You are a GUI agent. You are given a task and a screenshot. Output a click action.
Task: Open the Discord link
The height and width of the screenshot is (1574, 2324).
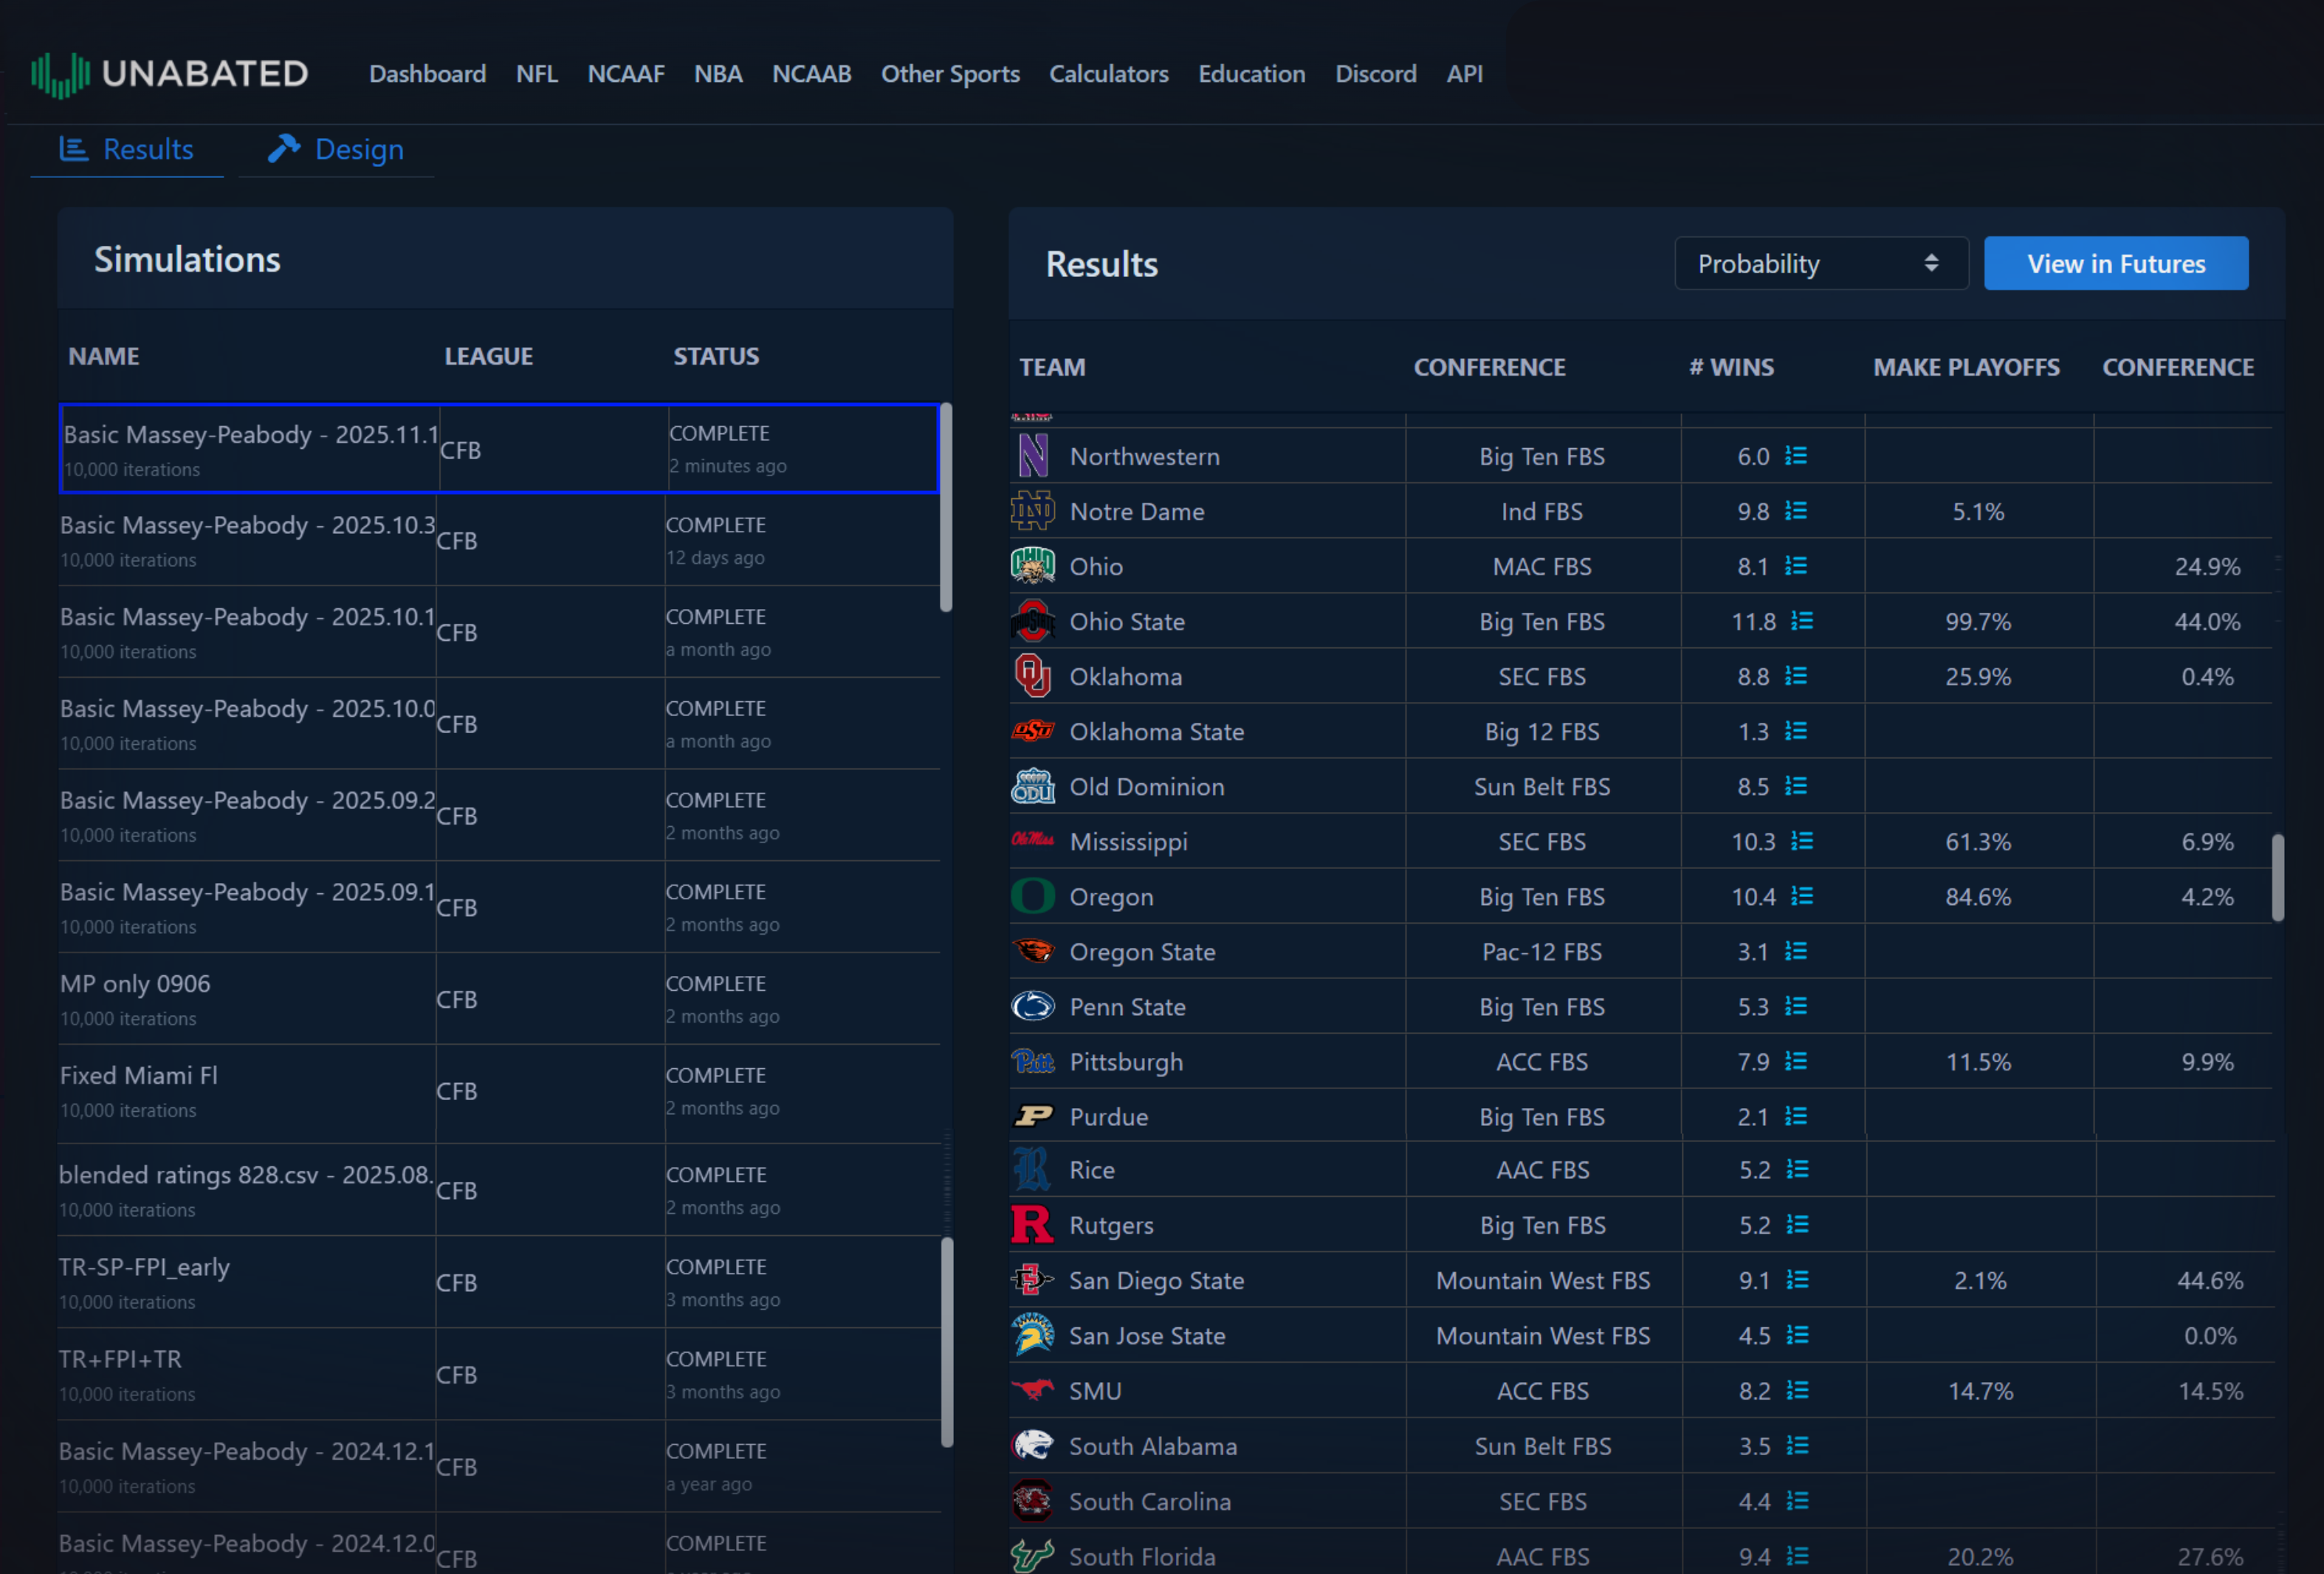tap(1376, 74)
